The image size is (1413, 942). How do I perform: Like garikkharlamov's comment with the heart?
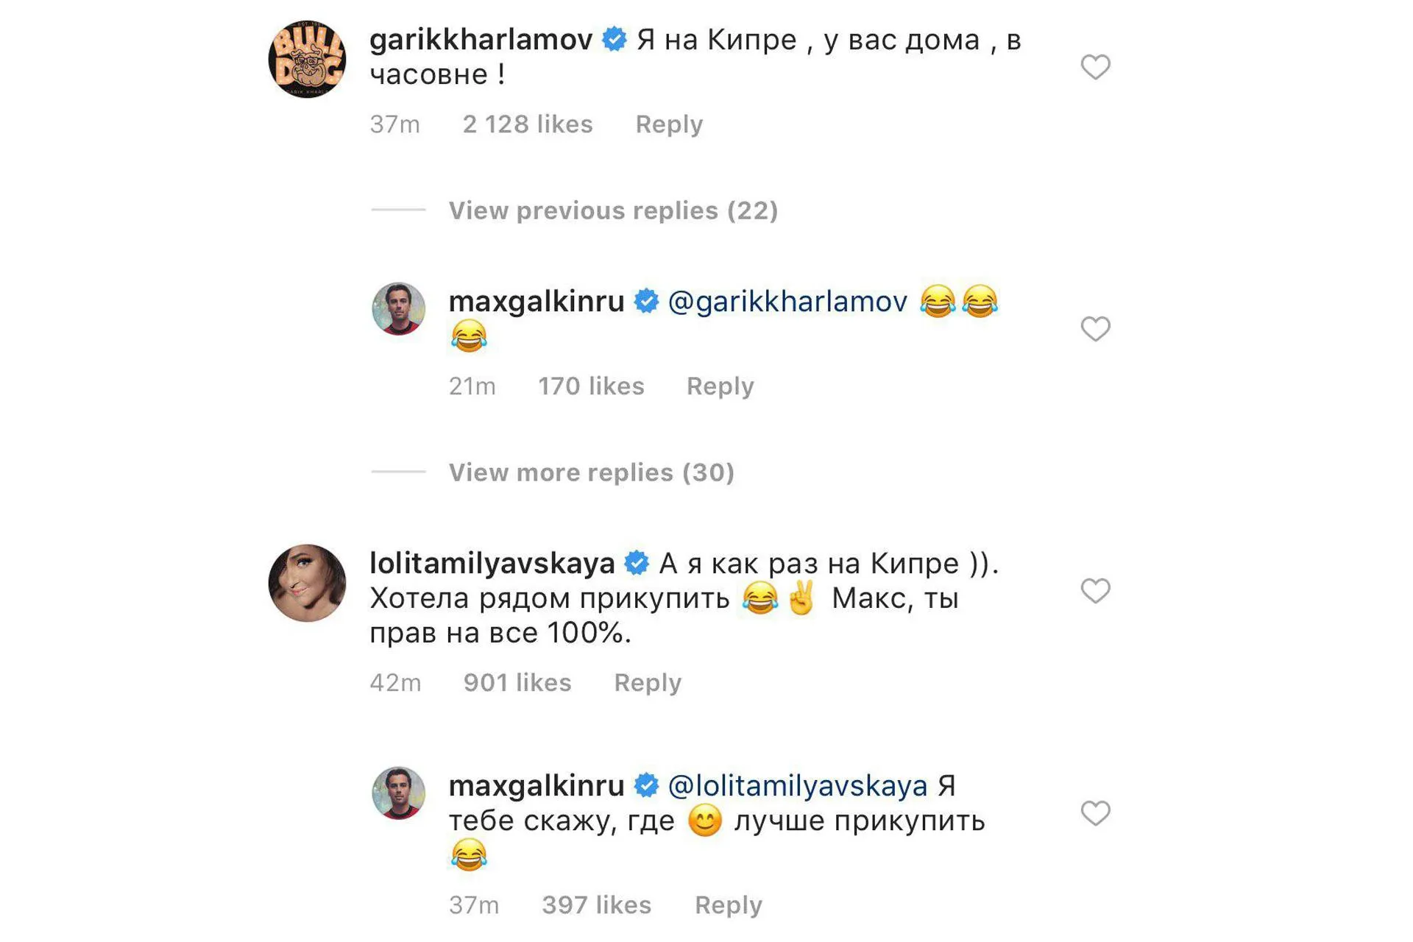1095,67
